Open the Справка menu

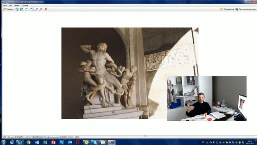click(24, 5)
